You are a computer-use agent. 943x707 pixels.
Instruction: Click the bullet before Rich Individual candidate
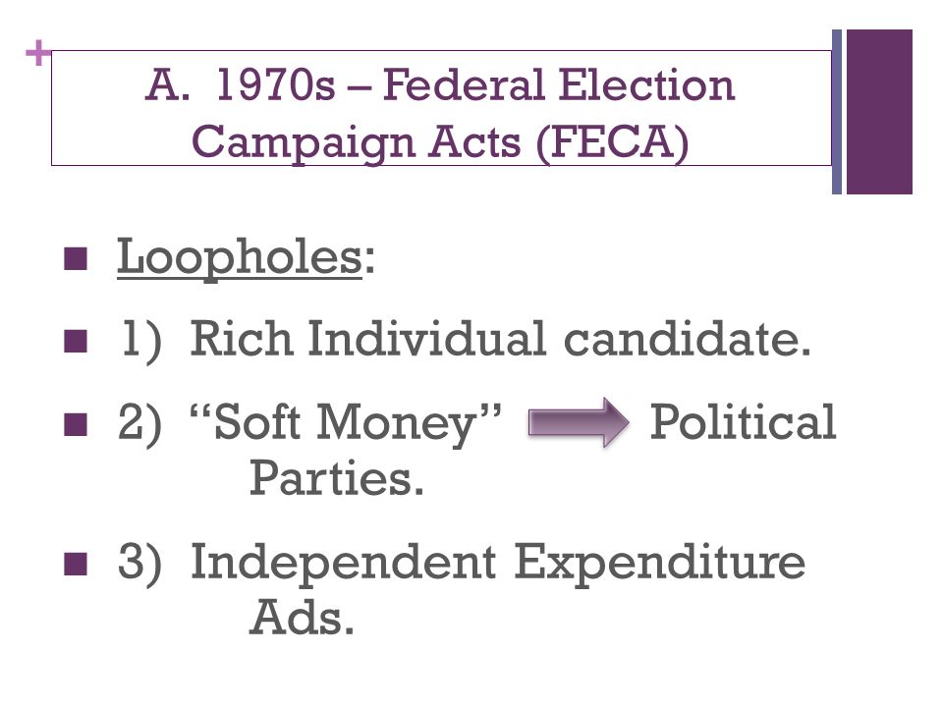[x=76, y=341]
